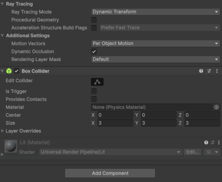Click the Box Collider cube icon
This screenshot has height=182, width=222.
tap(9, 71)
